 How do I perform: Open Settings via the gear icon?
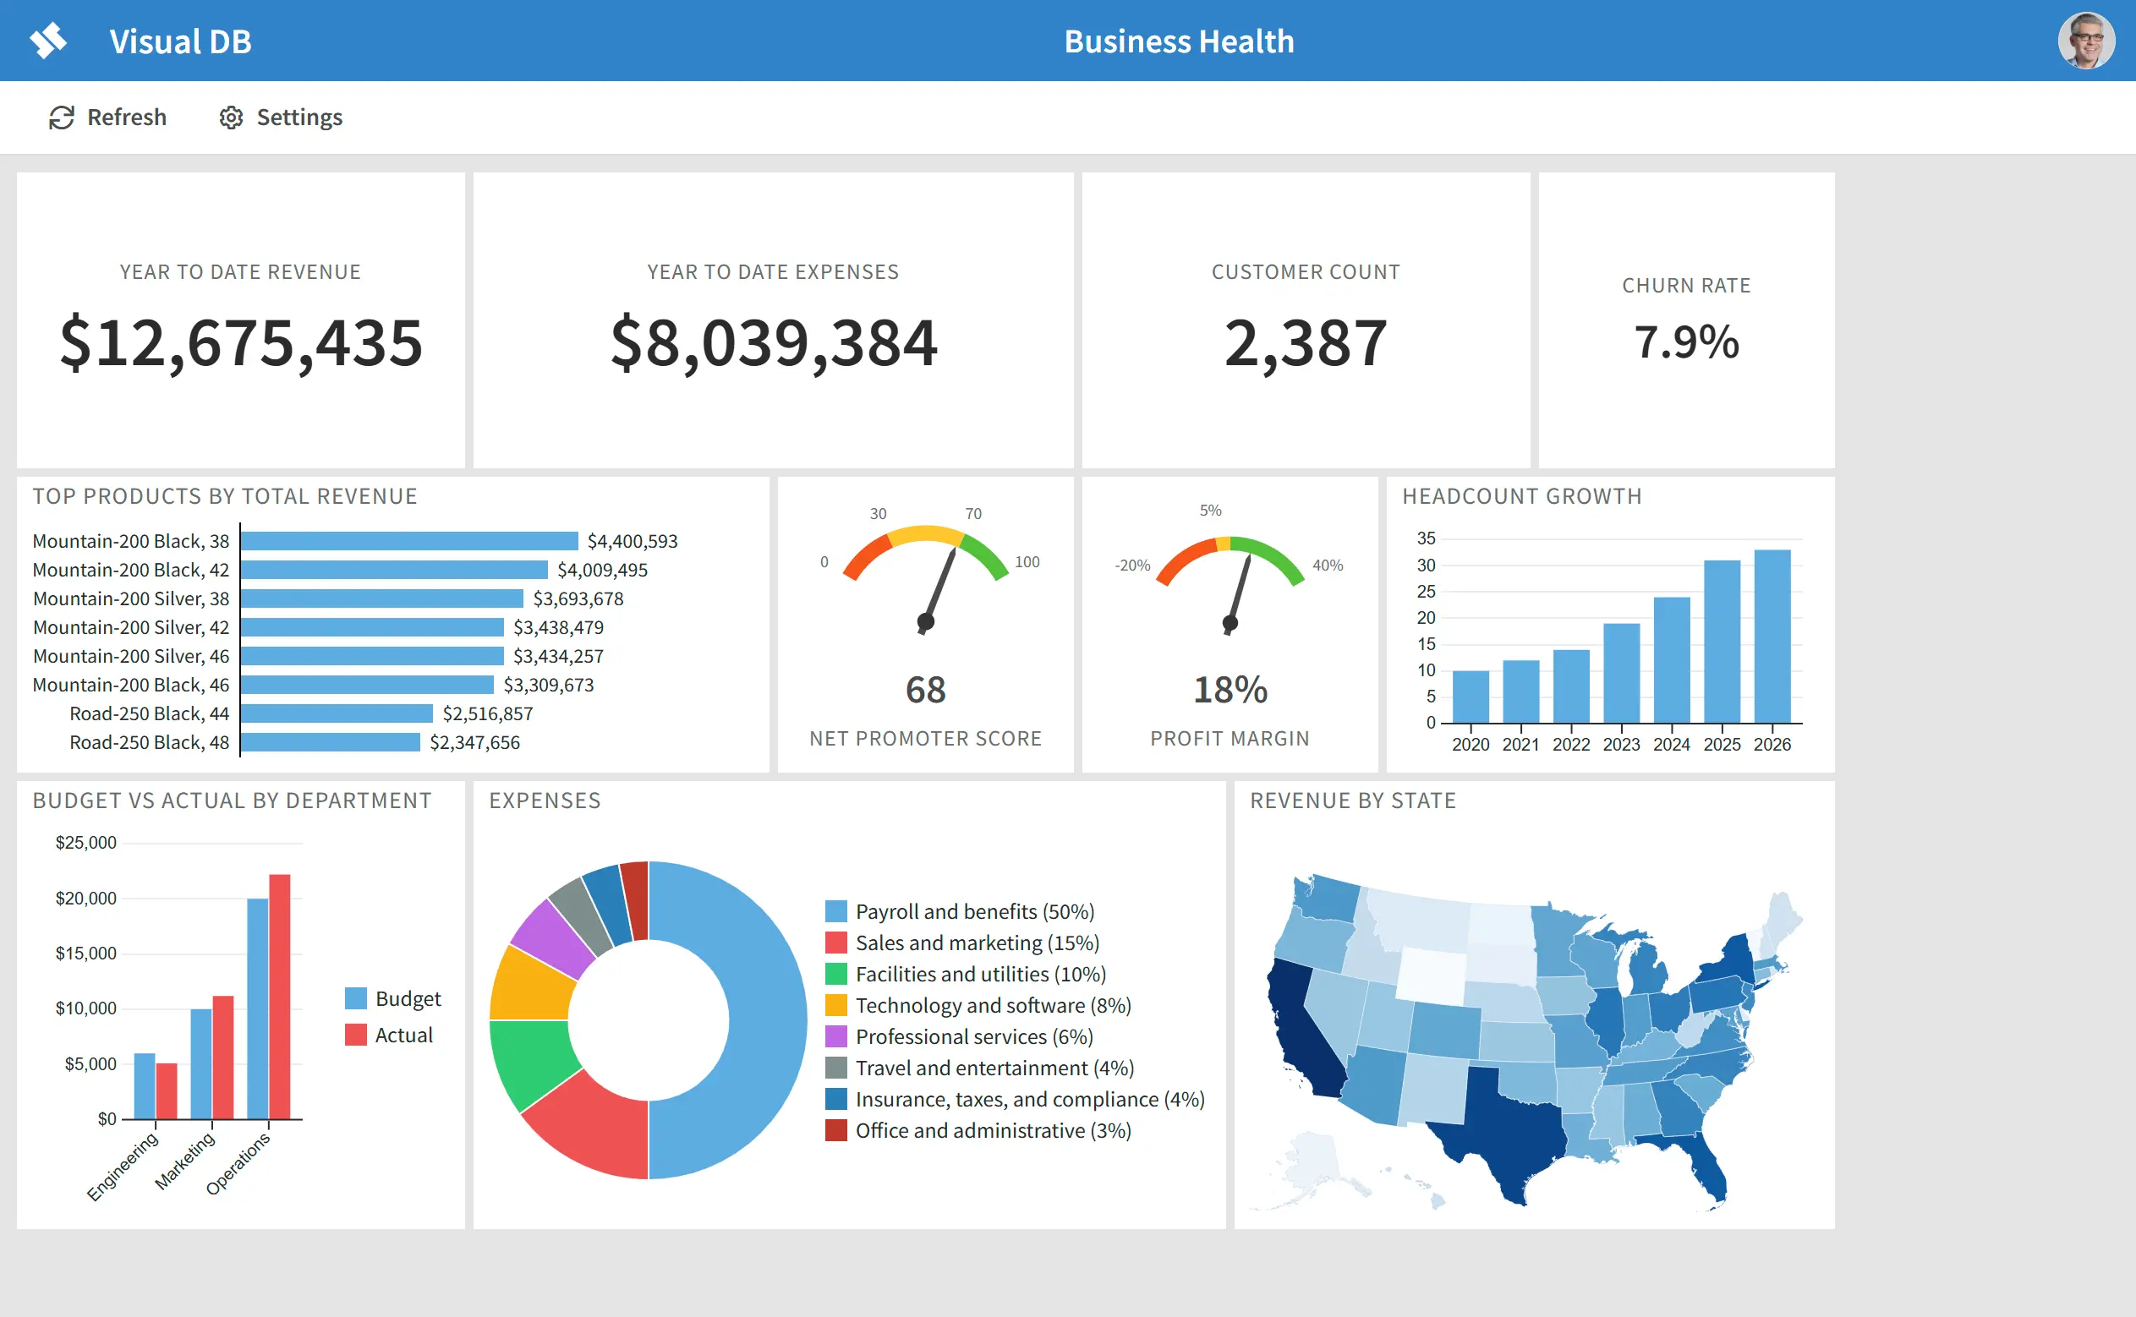point(231,117)
